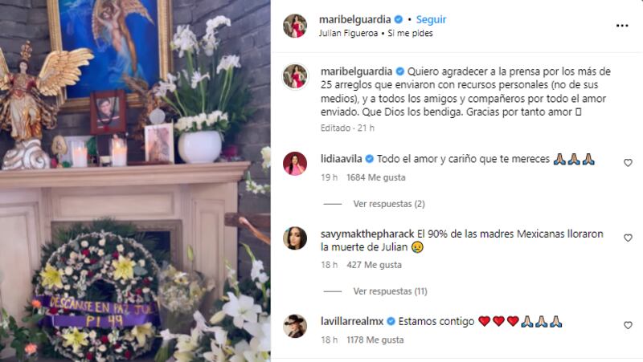Like savymakthepharack's comment with heart icon
Image resolution: width=643 pixels, height=362 pixels.
[x=628, y=238]
